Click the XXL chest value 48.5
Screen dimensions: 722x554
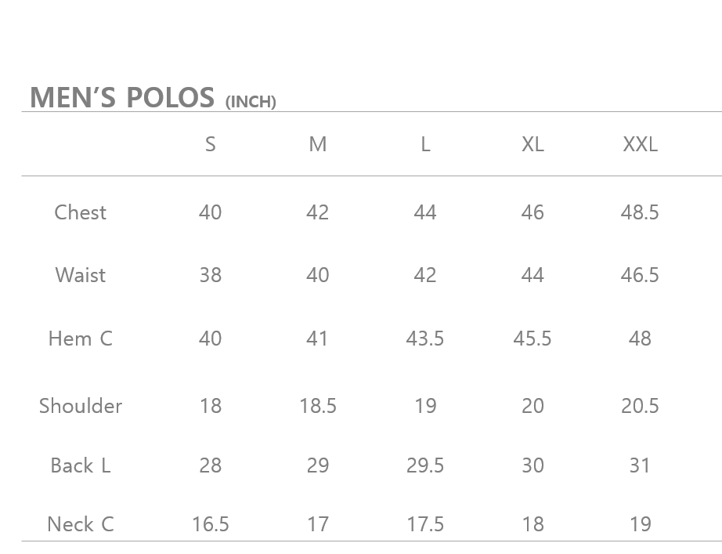pyautogui.click(x=640, y=212)
